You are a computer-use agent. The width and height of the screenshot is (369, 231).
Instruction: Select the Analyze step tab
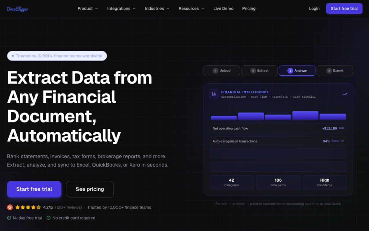pyautogui.click(x=297, y=71)
